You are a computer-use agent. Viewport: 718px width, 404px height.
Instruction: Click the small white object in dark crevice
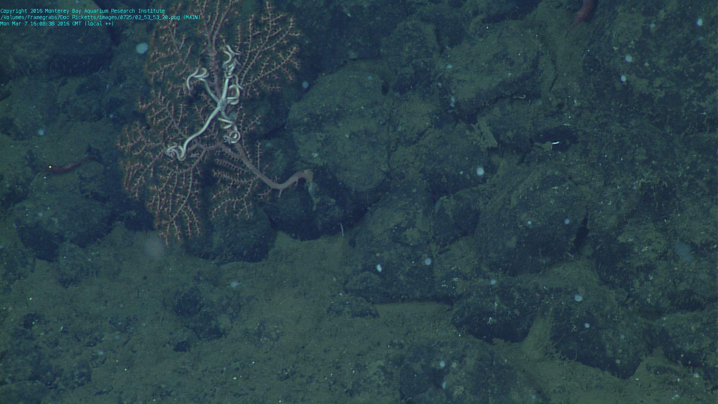pyautogui.click(x=556, y=143)
